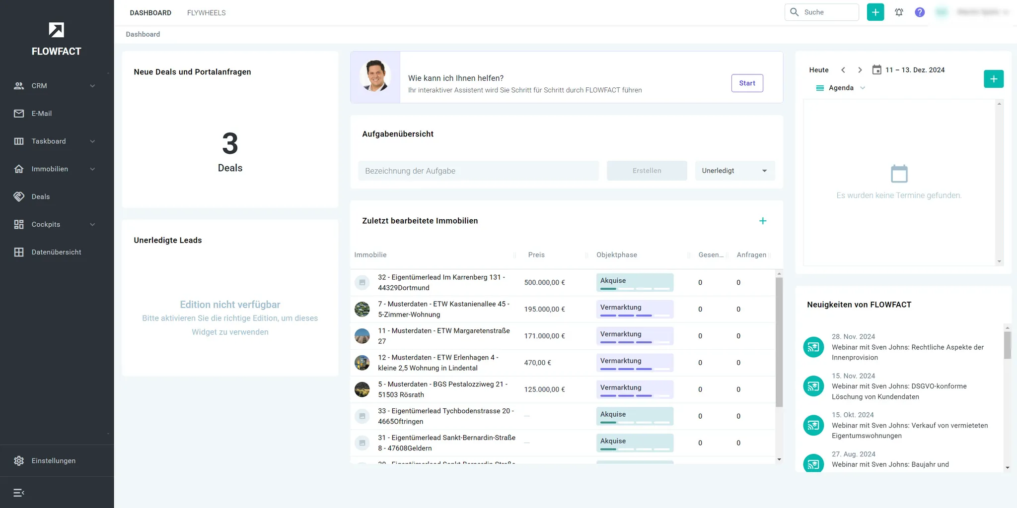The image size is (1017, 508).
Task: Expand the CRM submenu chevron
Action: click(x=92, y=86)
